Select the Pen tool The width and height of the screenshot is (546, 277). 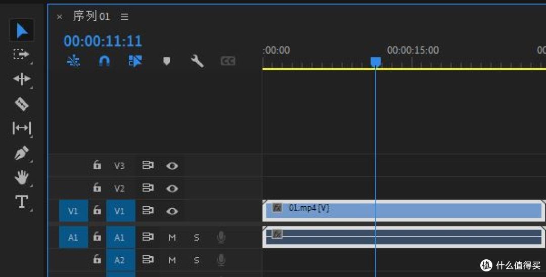(x=22, y=153)
